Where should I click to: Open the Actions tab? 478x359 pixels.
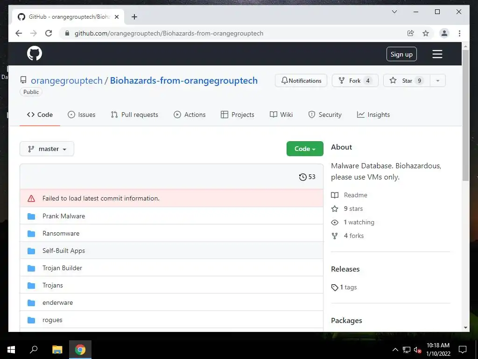pos(190,115)
